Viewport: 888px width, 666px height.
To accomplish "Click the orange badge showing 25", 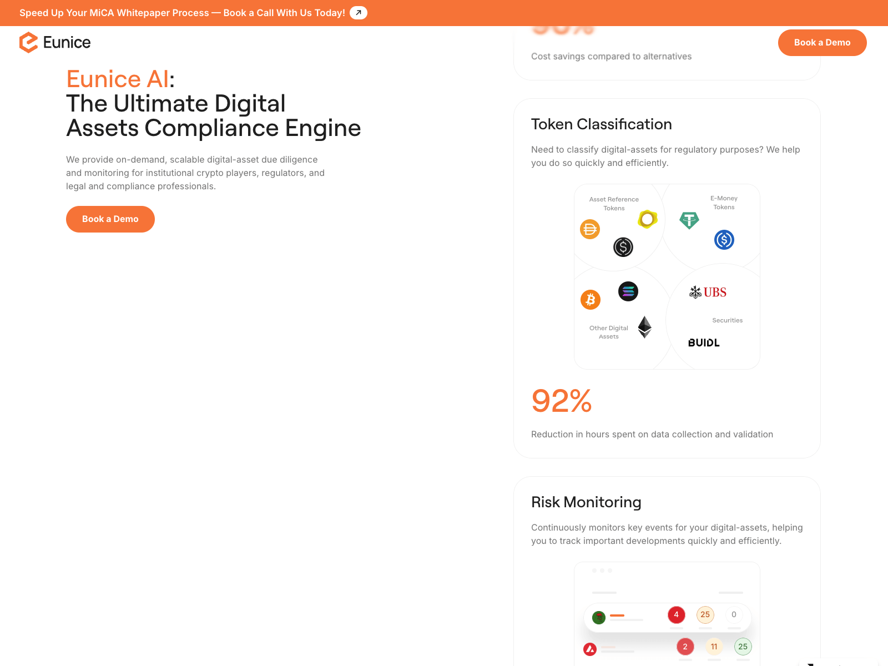I will tap(705, 615).
